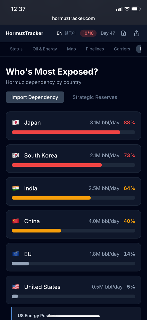Switch to the Oil & Energy tab
The height and width of the screenshot is (320, 147).
tap(45, 49)
